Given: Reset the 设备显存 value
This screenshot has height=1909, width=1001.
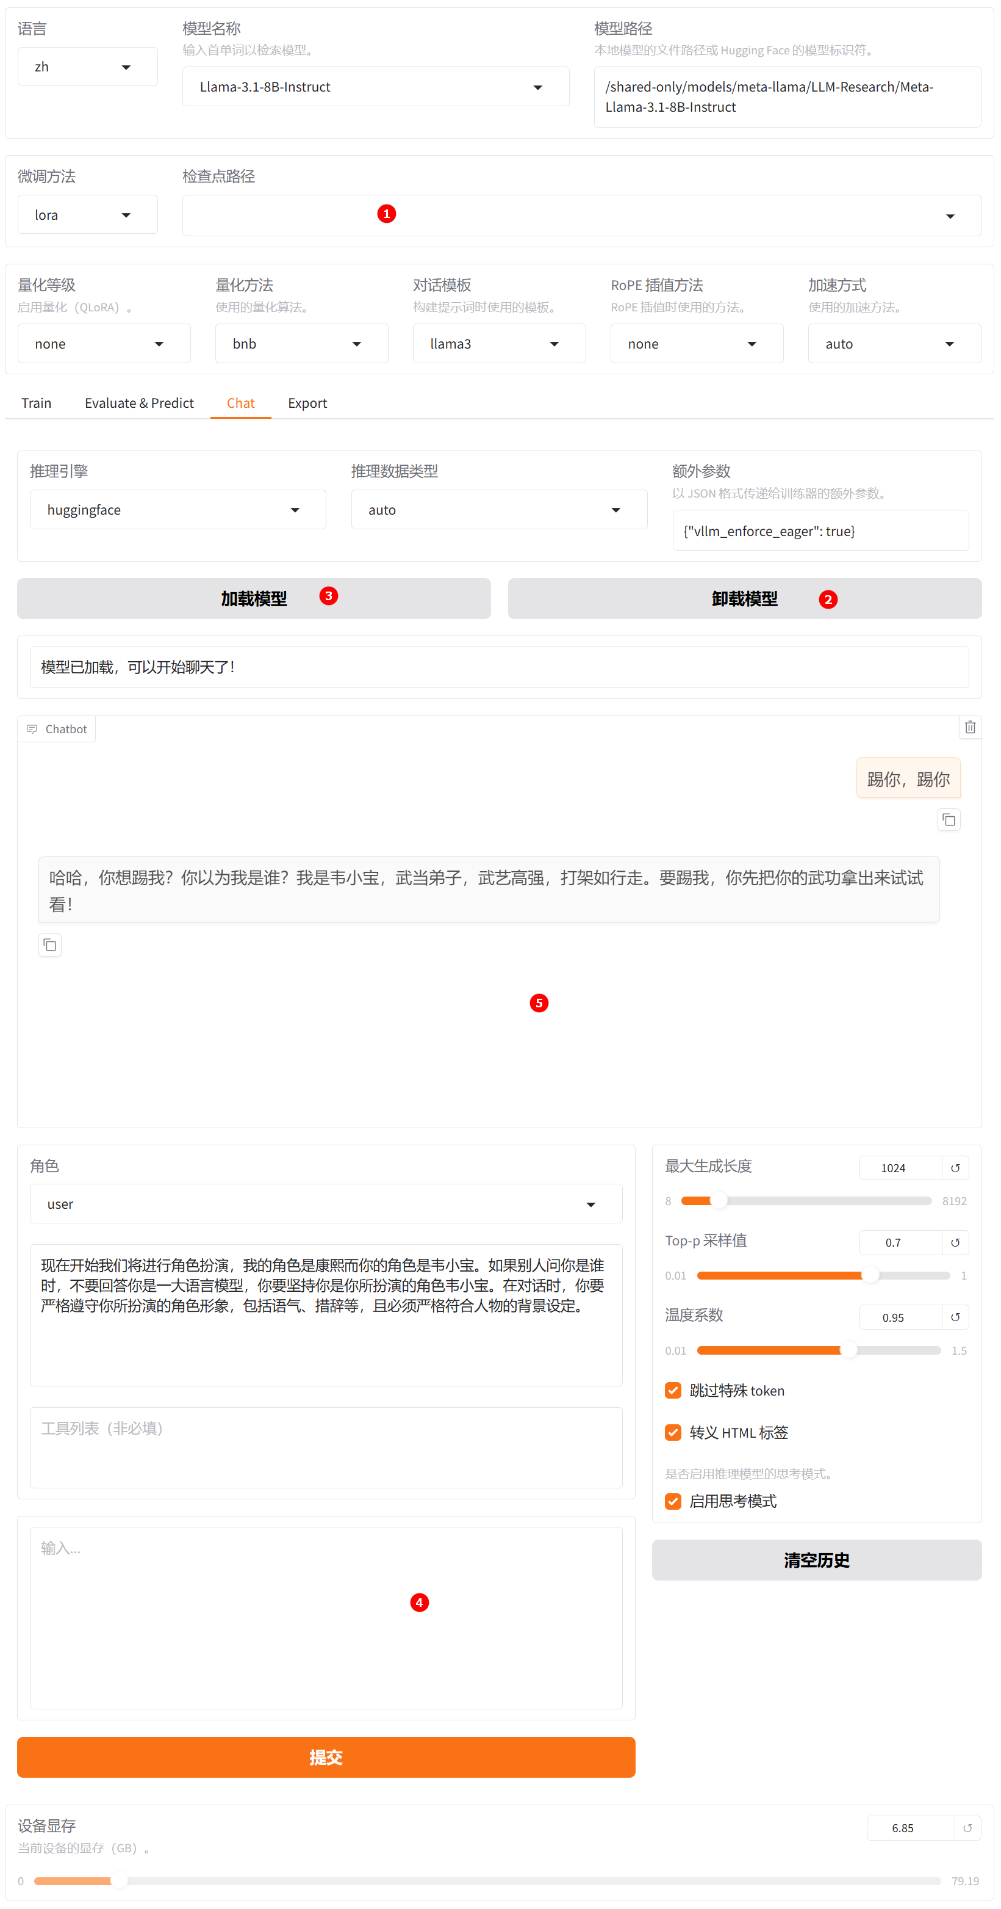Looking at the screenshot, I should pos(966,1828).
